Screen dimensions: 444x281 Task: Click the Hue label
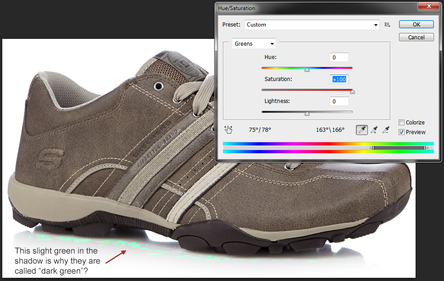[271, 57]
